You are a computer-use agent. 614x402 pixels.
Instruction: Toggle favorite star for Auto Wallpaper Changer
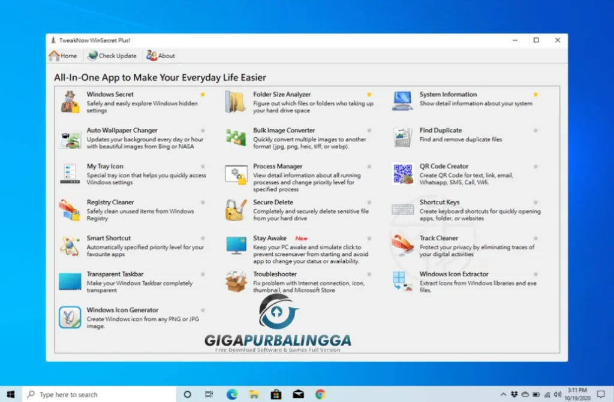tap(203, 131)
